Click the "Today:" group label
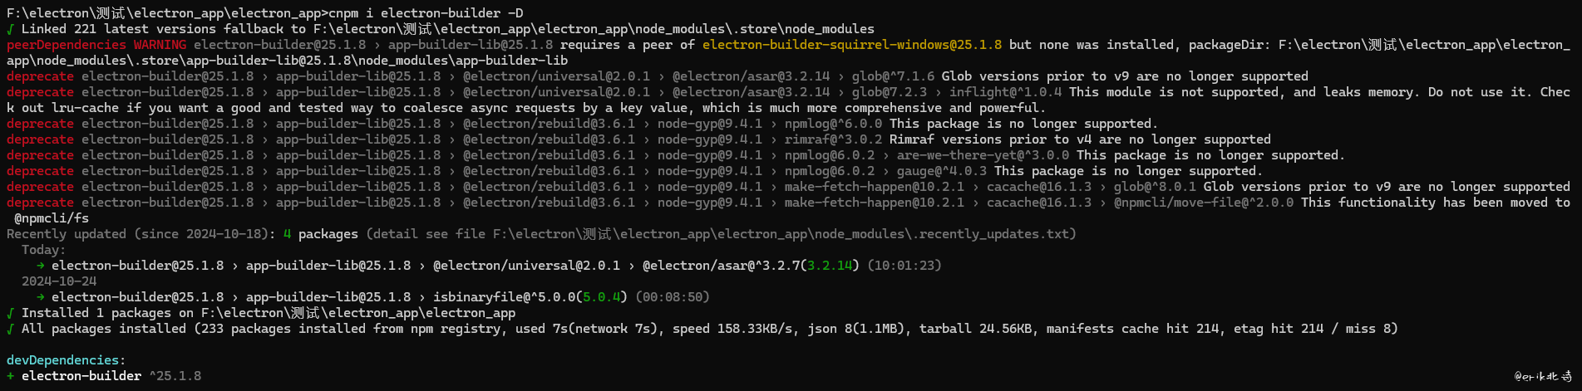This screenshot has width=1582, height=391. [x=43, y=250]
